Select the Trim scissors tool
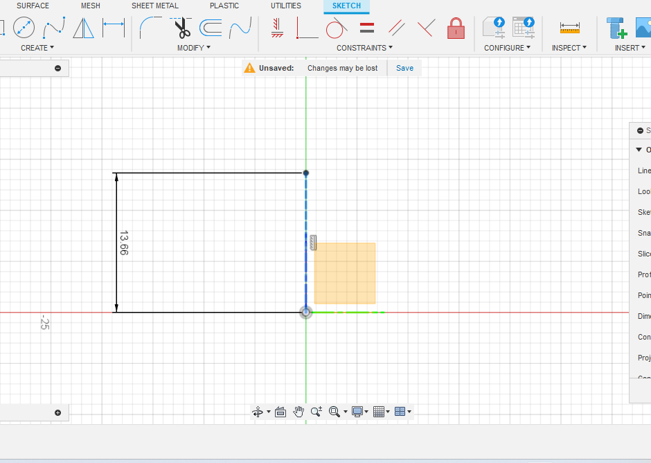The width and height of the screenshot is (651, 463). 181,28
